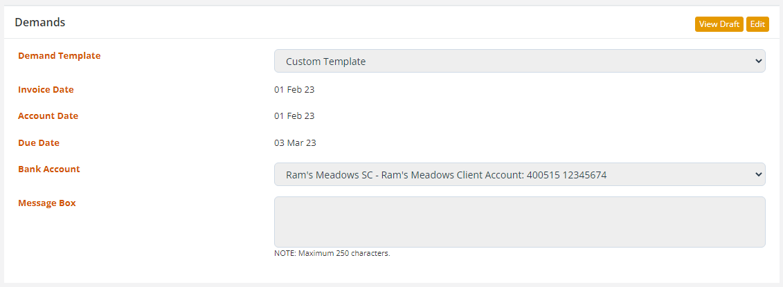Click the Demand Template field label

tap(59, 56)
